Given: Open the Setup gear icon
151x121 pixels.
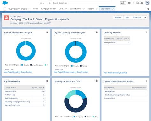Looking at the screenshot, I should (x=138, y=3).
